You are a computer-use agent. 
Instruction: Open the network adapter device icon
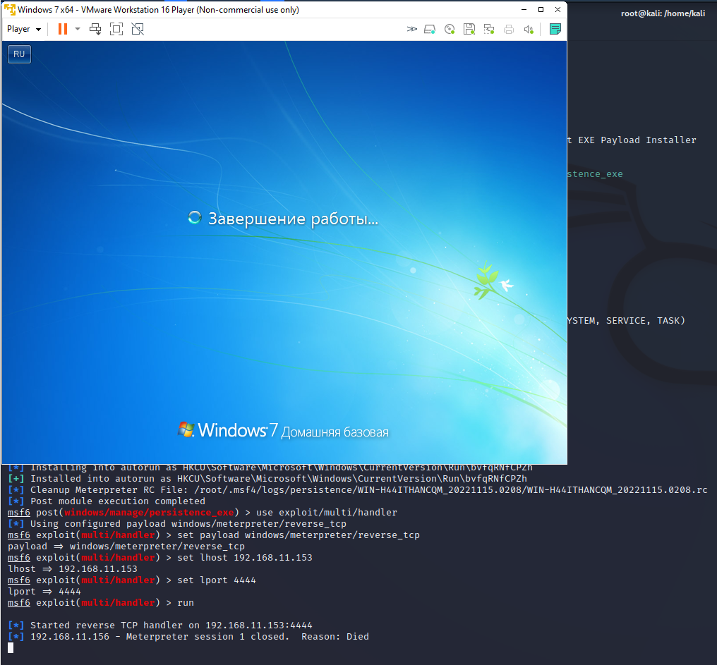click(x=489, y=29)
